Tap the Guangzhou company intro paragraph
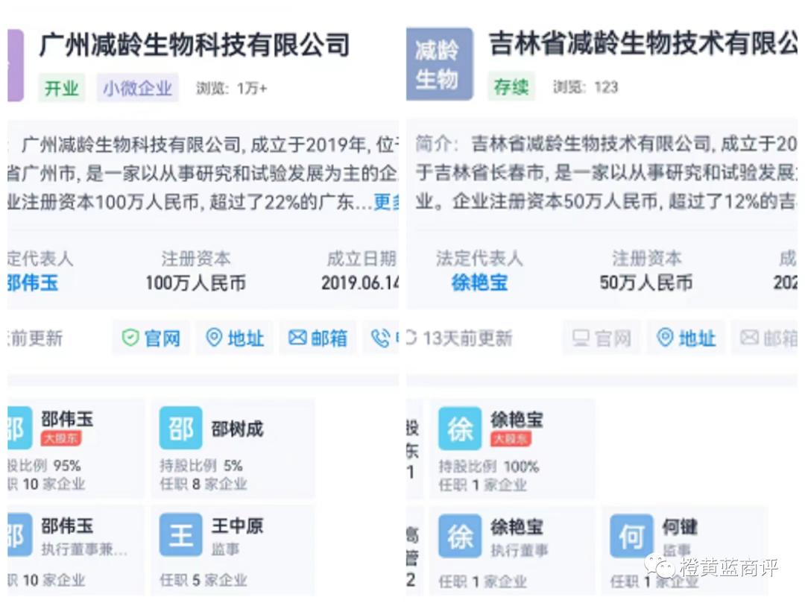 coord(203,174)
